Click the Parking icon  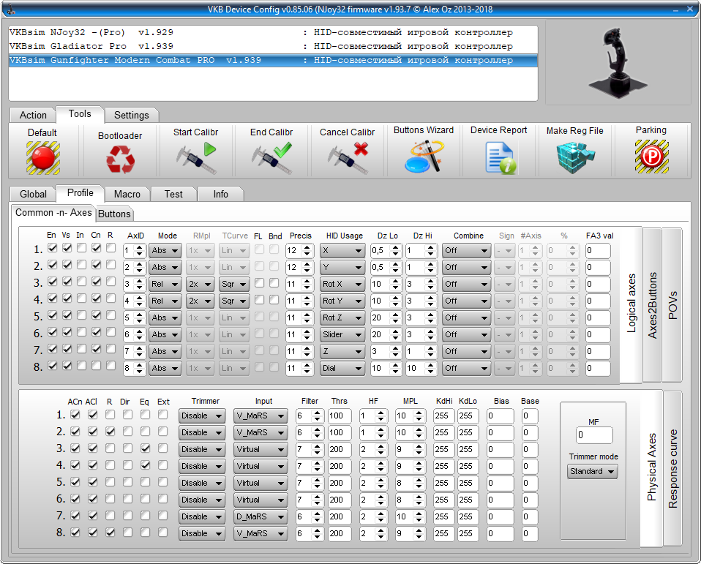click(x=651, y=157)
